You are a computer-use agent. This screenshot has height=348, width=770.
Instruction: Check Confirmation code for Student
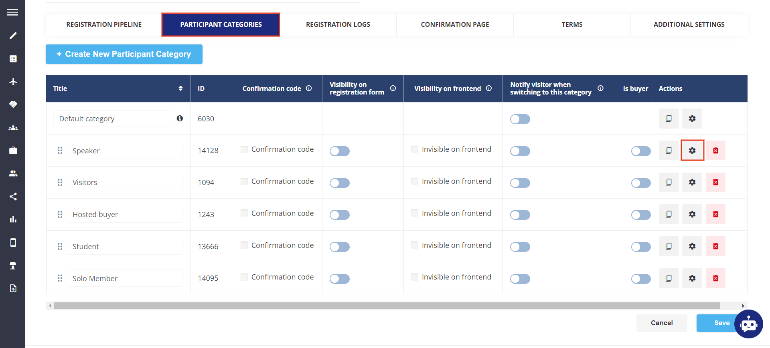click(x=244, y=245)
